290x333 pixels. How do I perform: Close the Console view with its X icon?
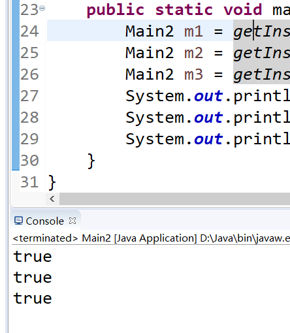coord(72,221)
